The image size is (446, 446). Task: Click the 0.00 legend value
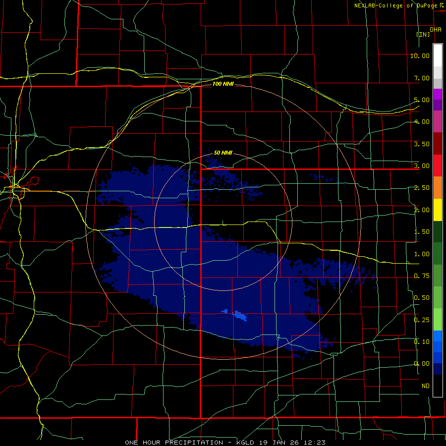coord(422,364)
